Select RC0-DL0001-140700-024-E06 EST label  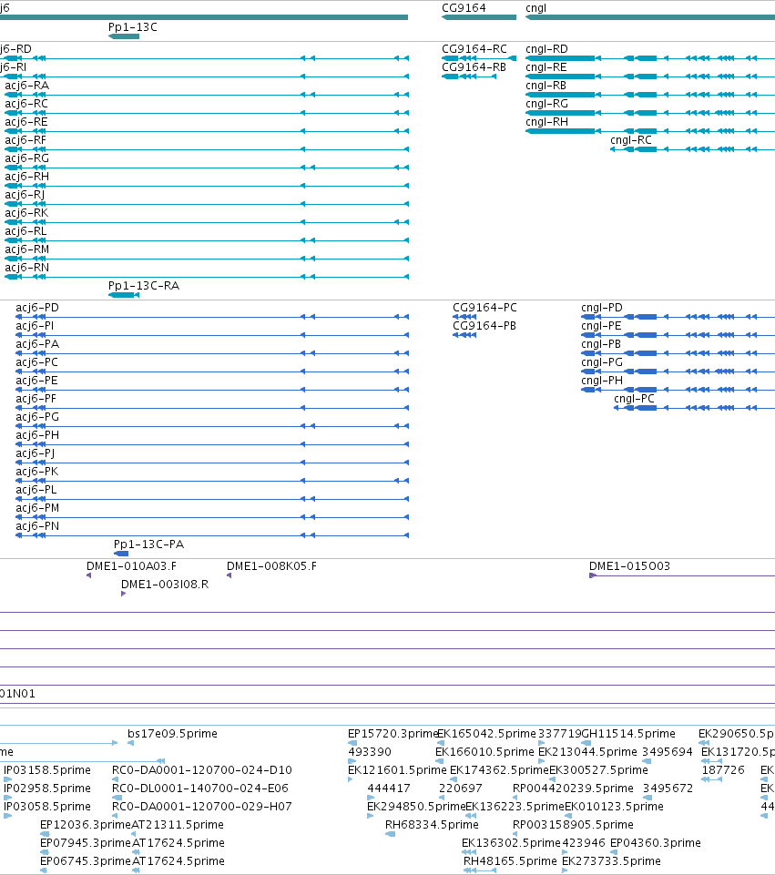(200, 789)
